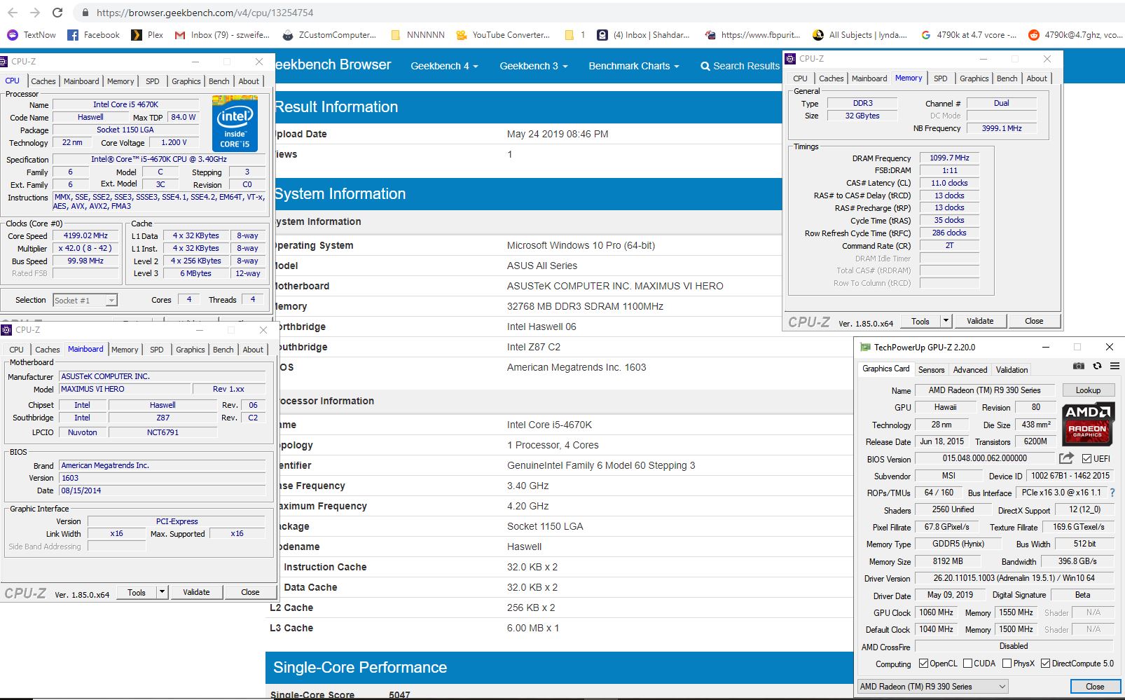Toggle the UEFI checkbox in GPU-Z

pyautogui.click(x=1086, y=459)
